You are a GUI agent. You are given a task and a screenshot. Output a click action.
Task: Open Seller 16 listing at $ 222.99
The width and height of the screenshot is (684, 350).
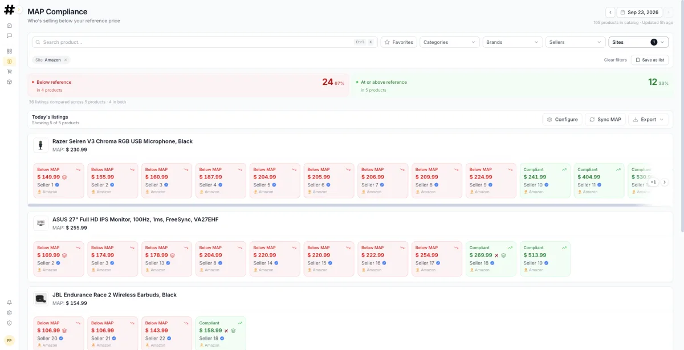point(383,259)
